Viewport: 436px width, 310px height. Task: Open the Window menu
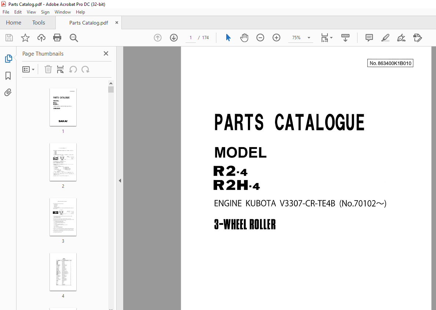[63, 12]
